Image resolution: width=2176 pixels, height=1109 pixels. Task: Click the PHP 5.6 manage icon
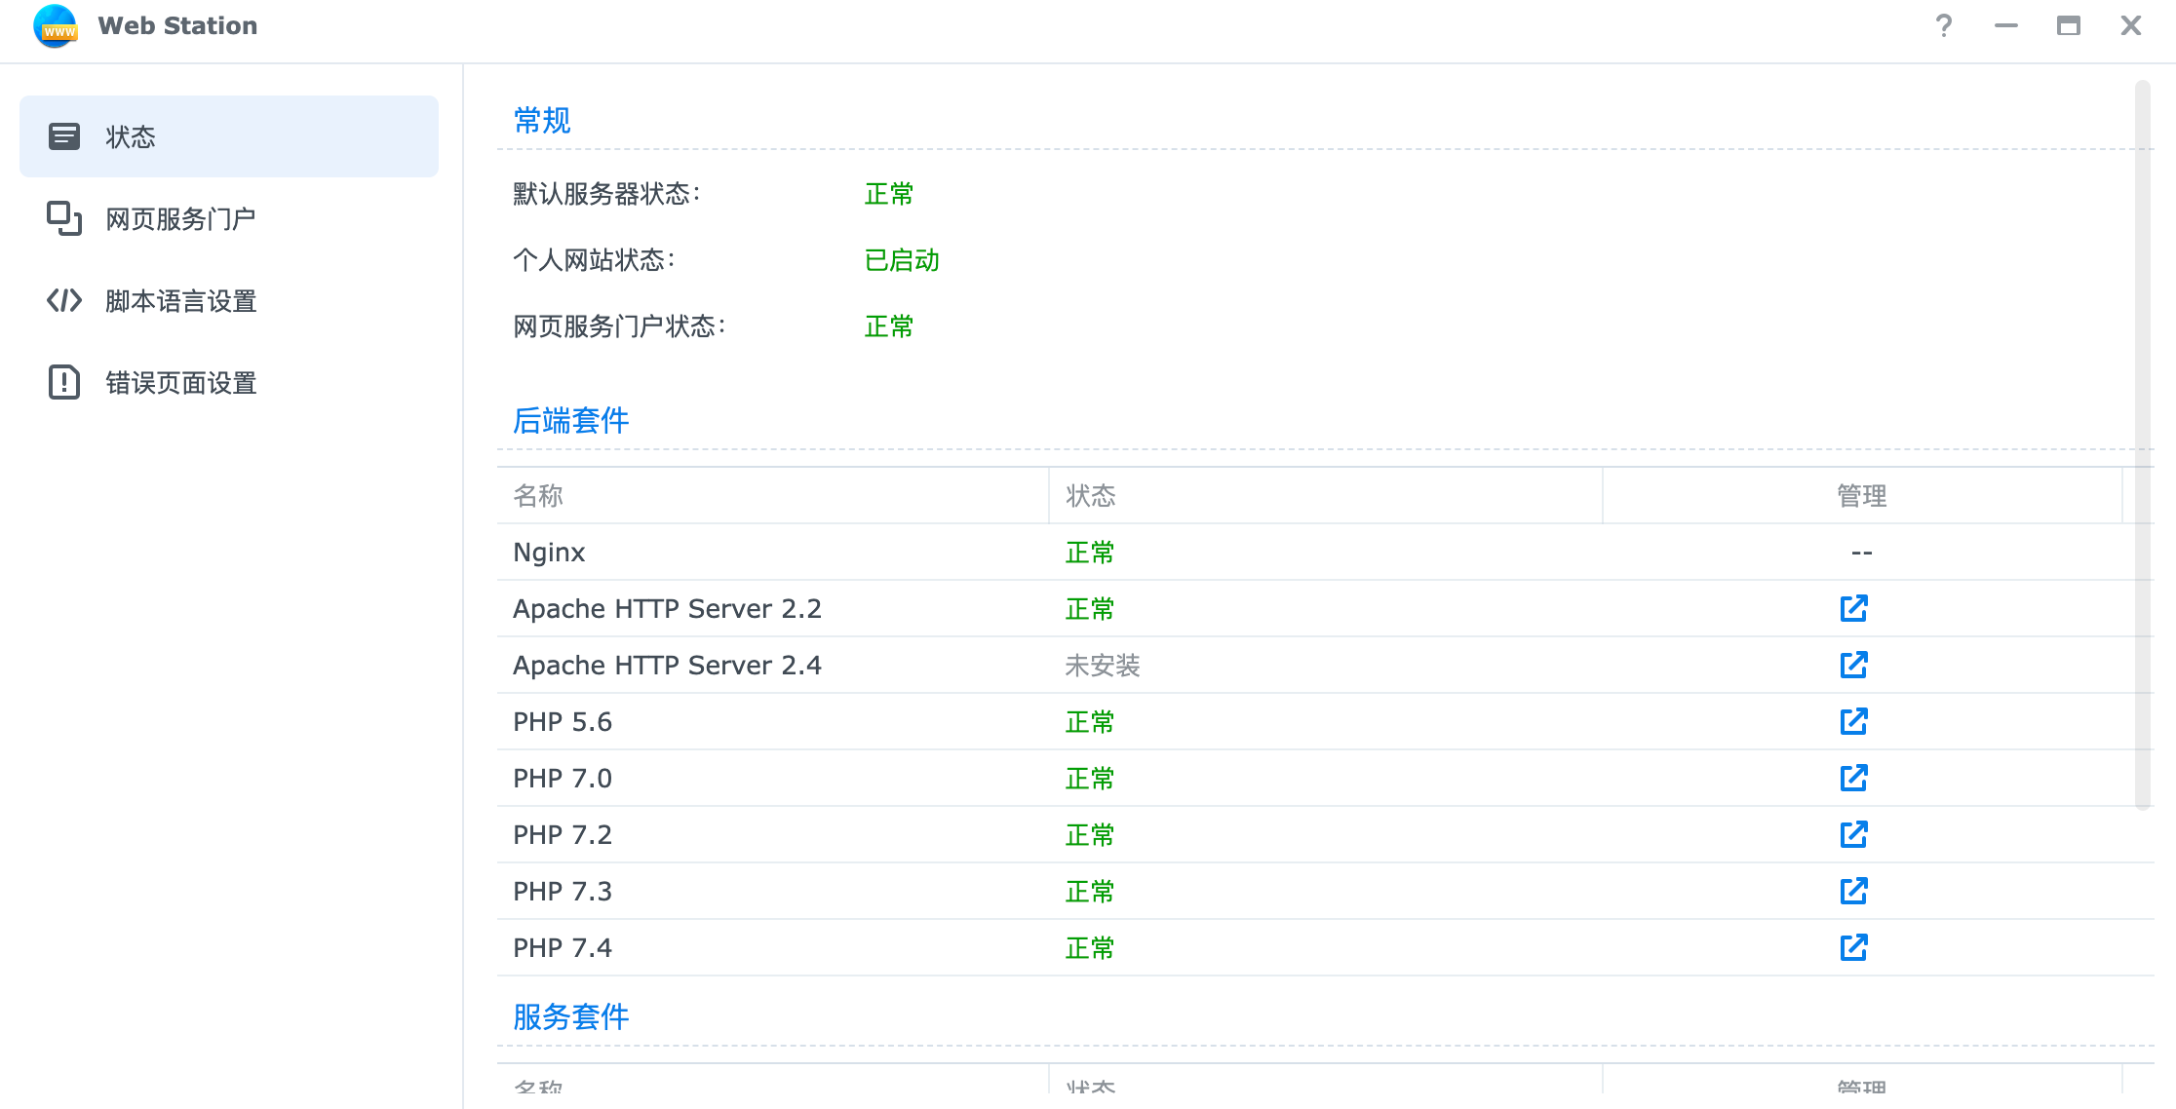coord(1853,721)
